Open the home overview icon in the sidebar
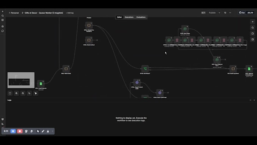 click(3, 26)
